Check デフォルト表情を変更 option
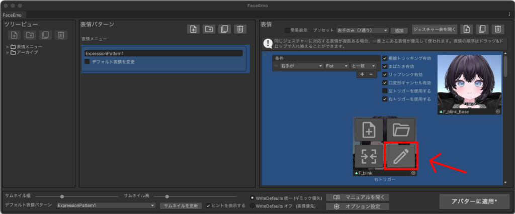This screenshot has width=515, height=214. (88, 62)
